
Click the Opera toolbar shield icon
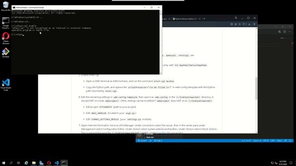tap(244, 24)
